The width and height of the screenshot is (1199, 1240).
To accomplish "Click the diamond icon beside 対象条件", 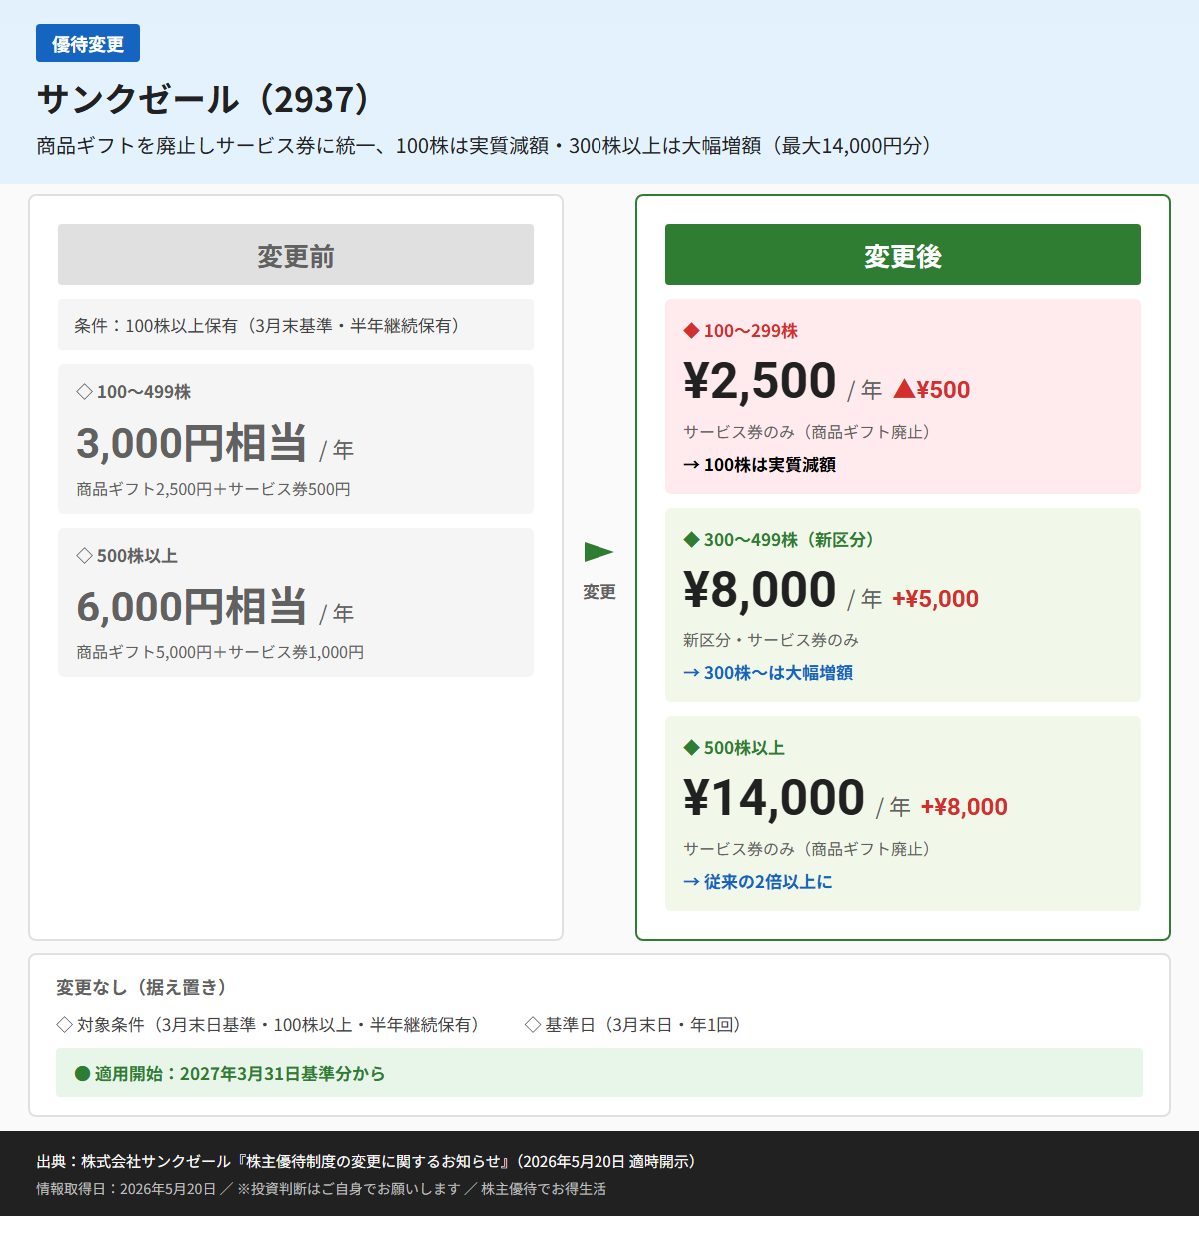I will (65, 1025).
